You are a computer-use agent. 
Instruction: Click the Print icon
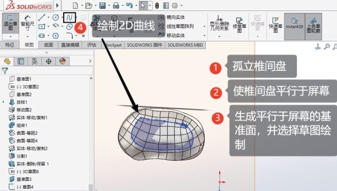pos(116,5)
